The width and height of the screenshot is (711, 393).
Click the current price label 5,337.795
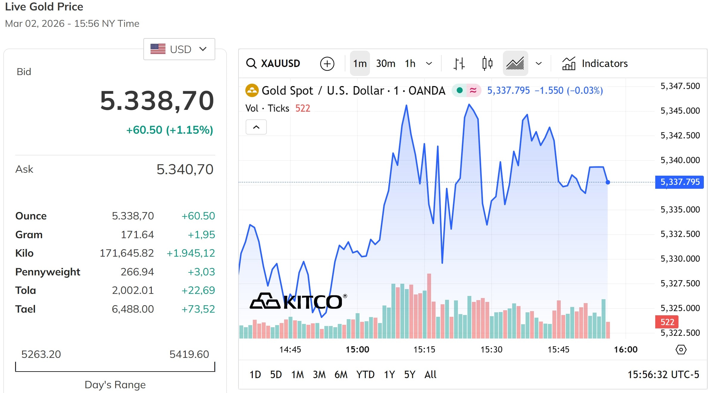coord(679,182)
